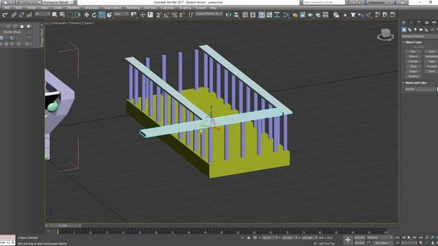
Task: Open Select by Name dialog icon
Action: pyautogui.click(x=62, y=15)
